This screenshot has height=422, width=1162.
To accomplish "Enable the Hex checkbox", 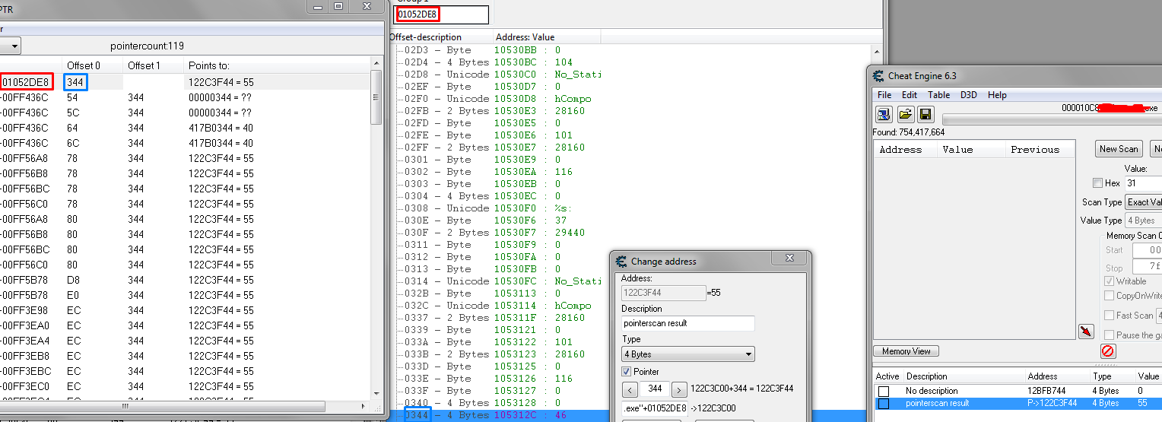I will [1097, 183].
